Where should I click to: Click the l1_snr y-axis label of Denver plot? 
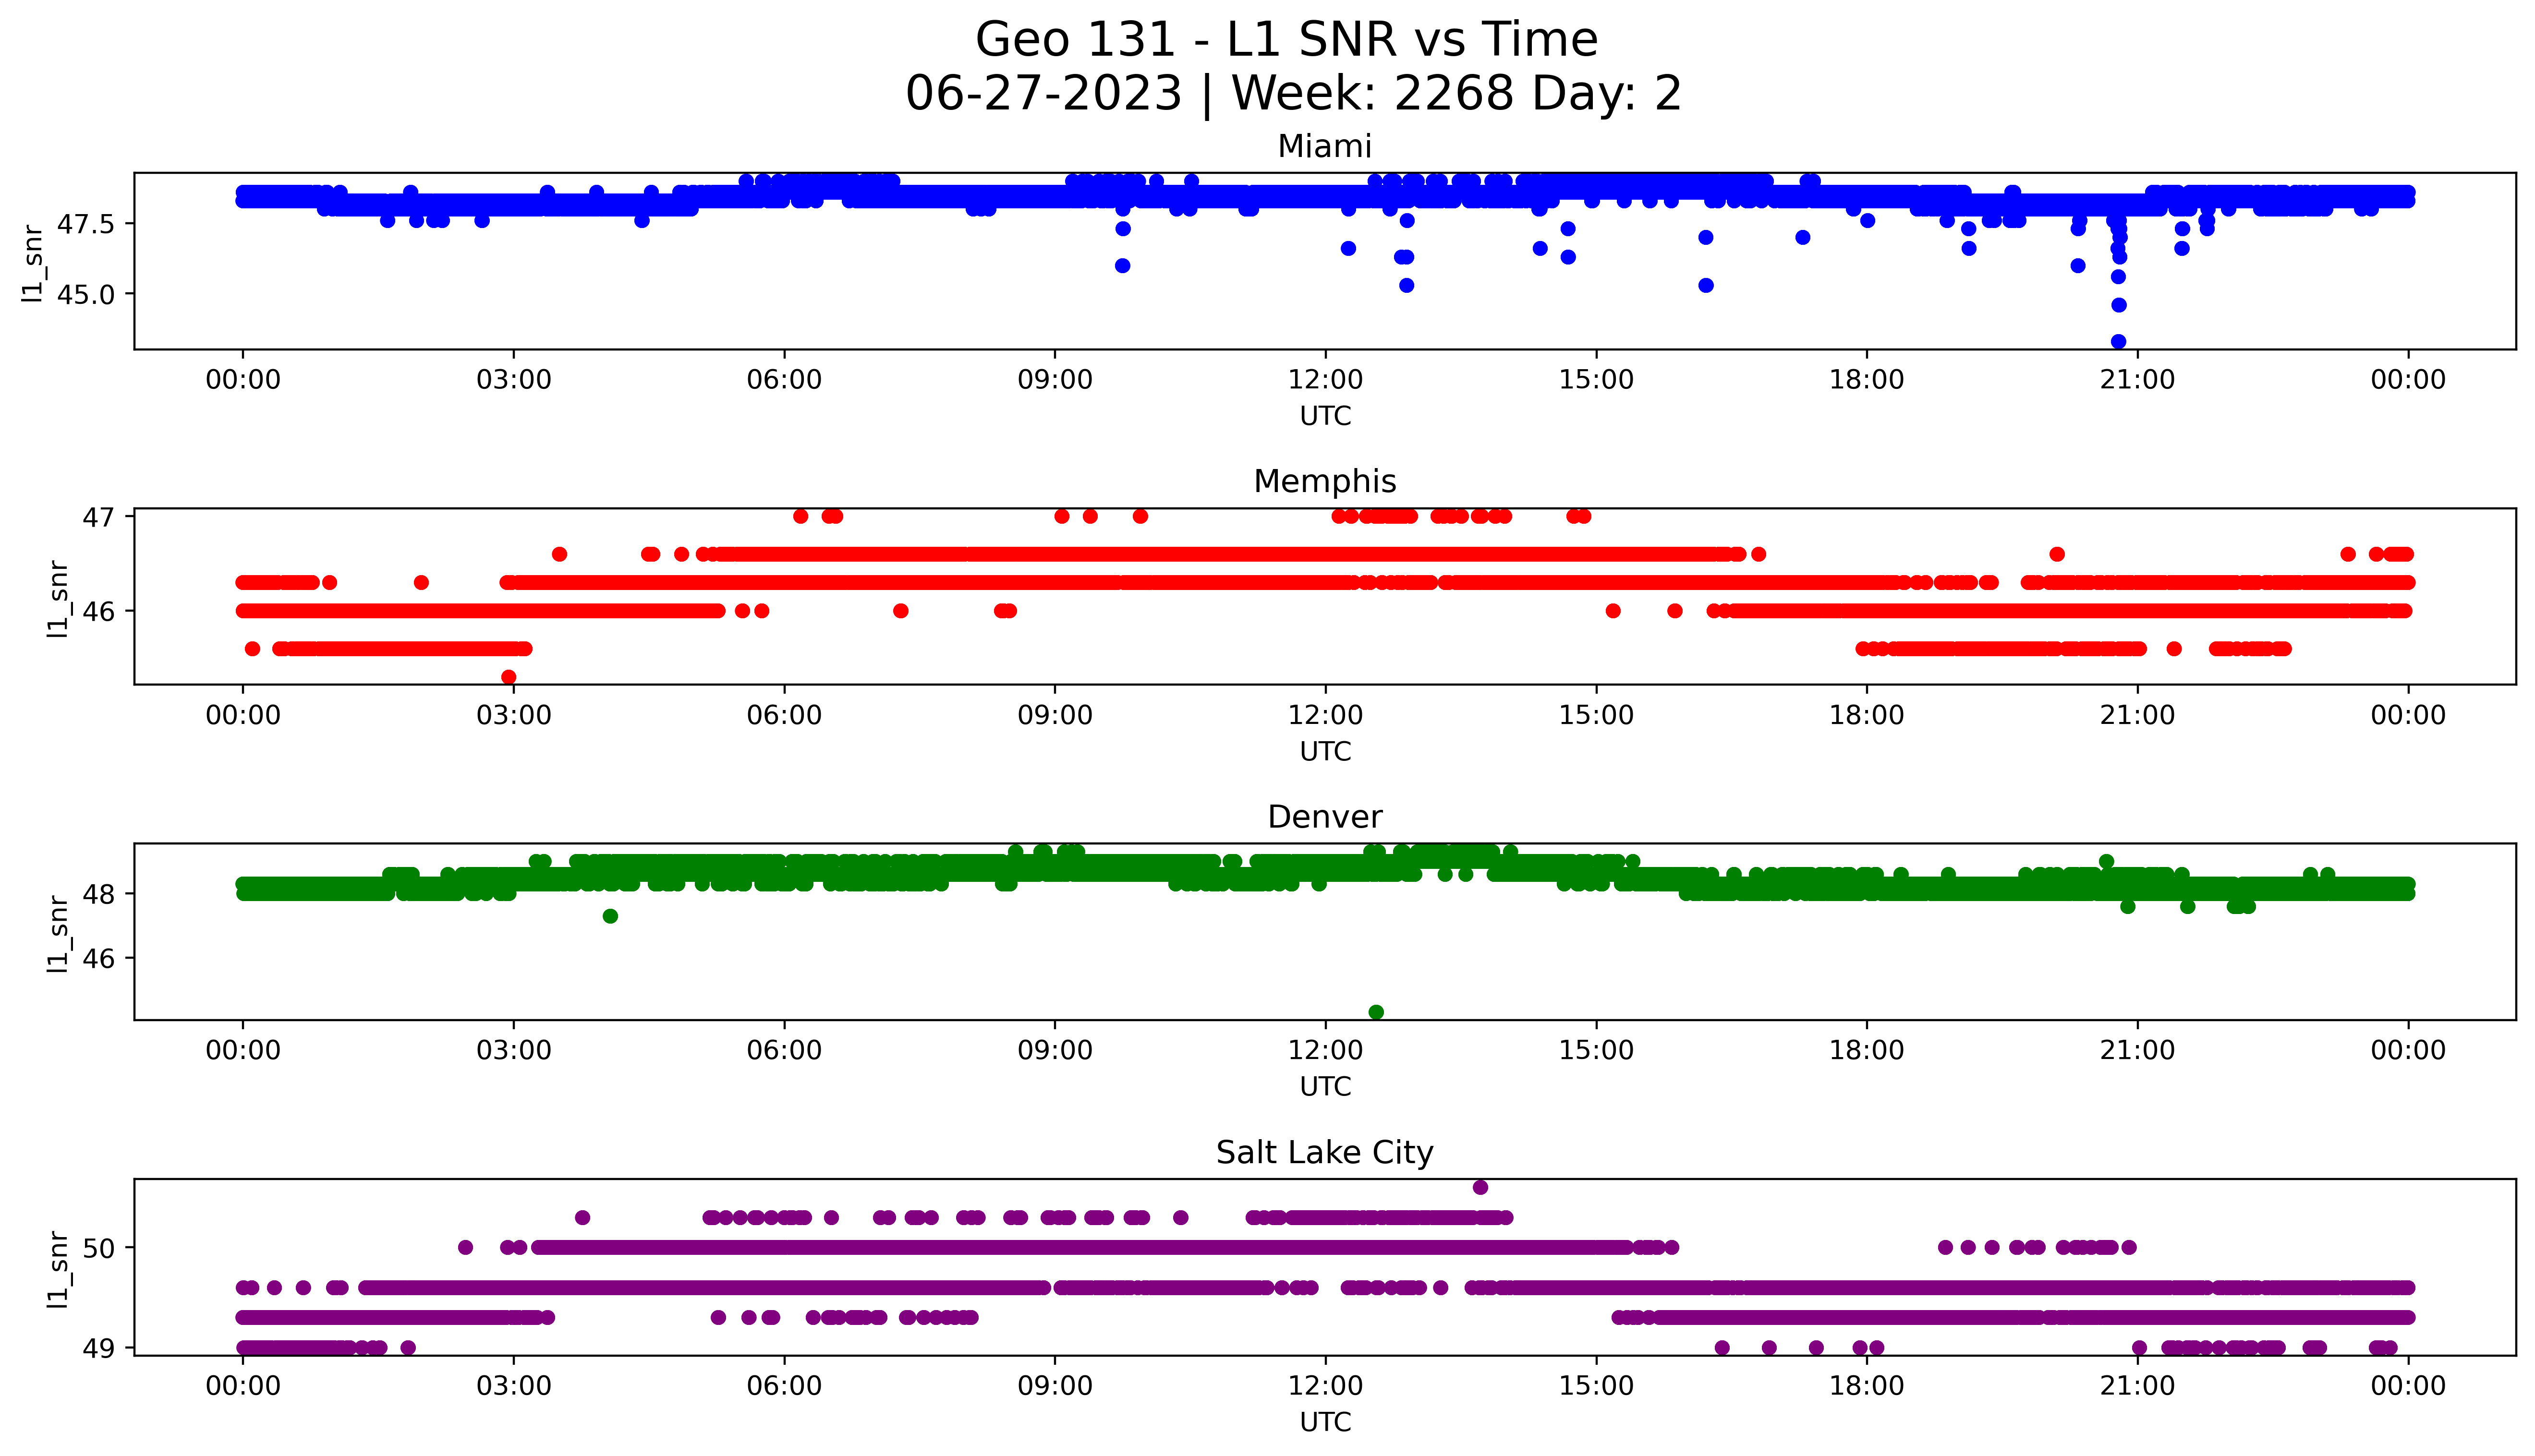tap(58, 933)
